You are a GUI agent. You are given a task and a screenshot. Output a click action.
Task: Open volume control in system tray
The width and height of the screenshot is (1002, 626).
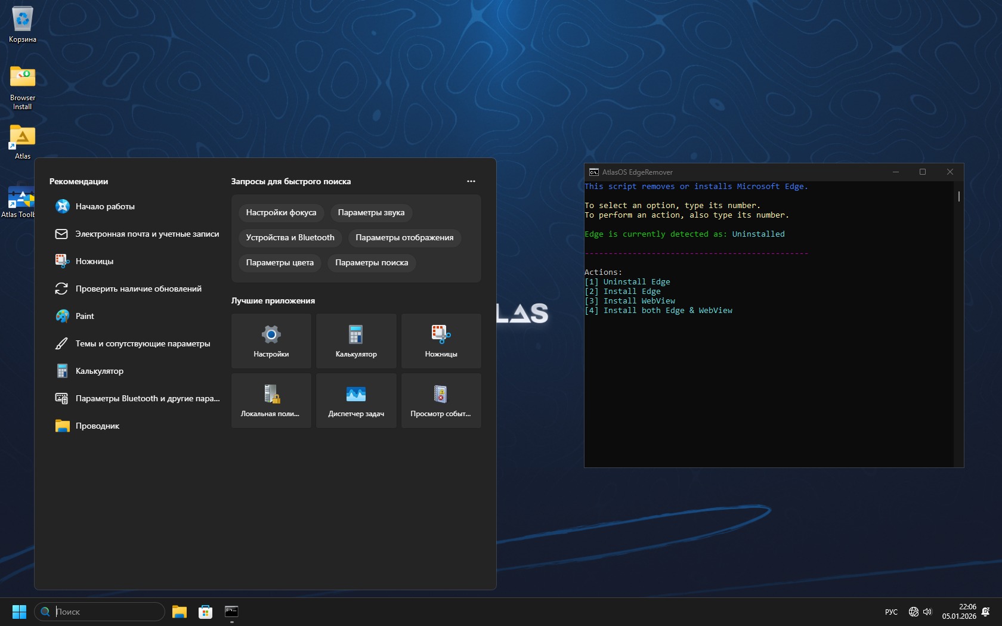point(927,612)
